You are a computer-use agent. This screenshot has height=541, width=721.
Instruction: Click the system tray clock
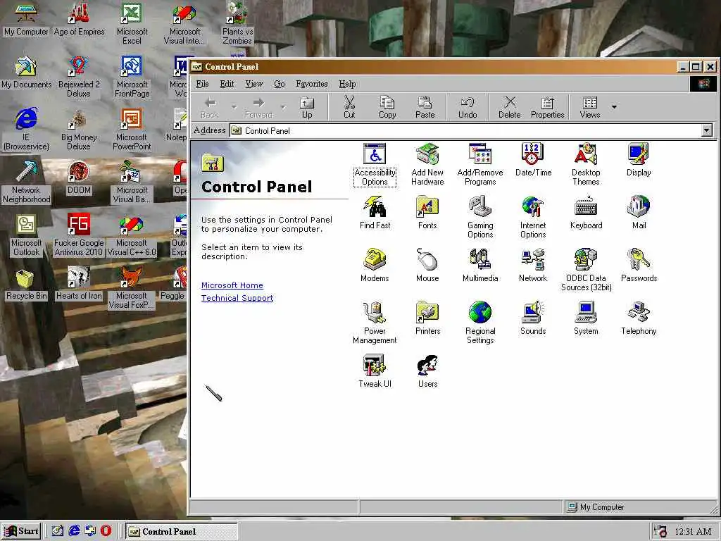pos(694,531)
